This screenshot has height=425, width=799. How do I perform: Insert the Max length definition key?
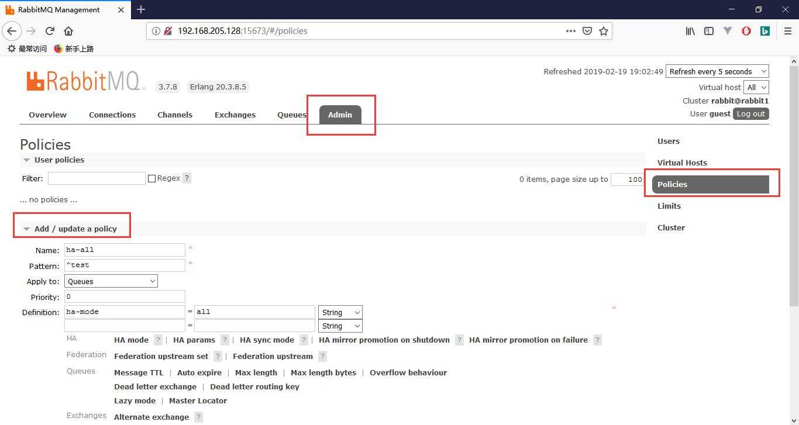click(256, 372)
